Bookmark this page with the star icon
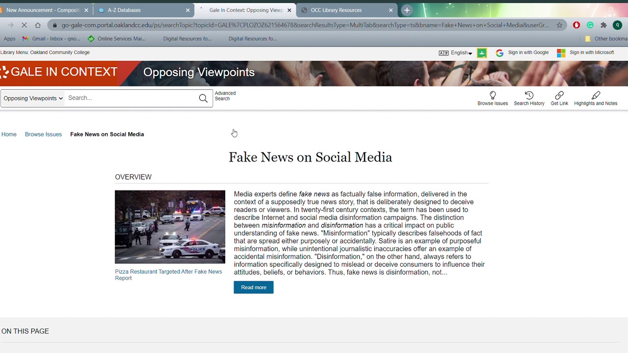This screenshot has height=353, width=628. pos(559,25)
